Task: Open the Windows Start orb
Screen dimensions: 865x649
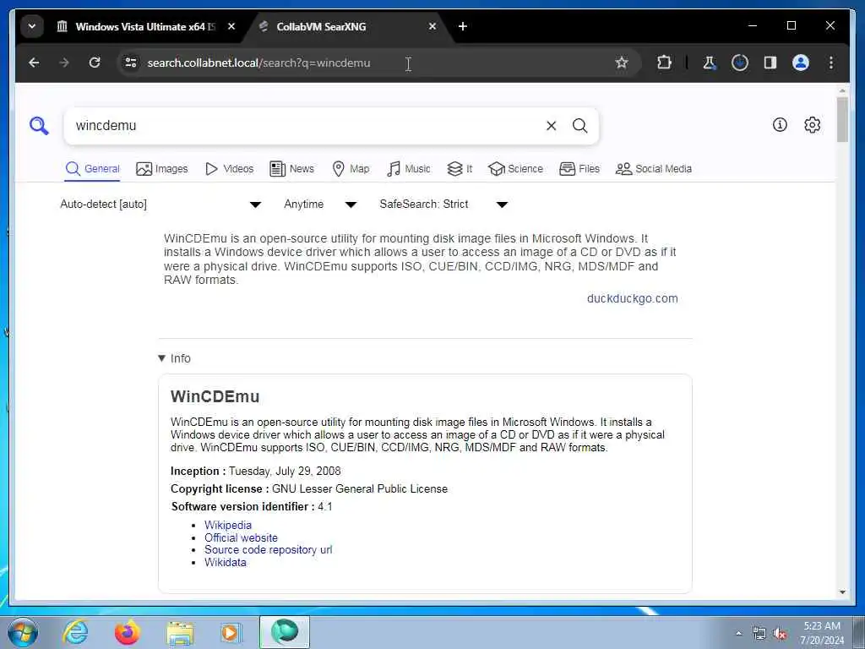Action: click(x=23, y=632)
